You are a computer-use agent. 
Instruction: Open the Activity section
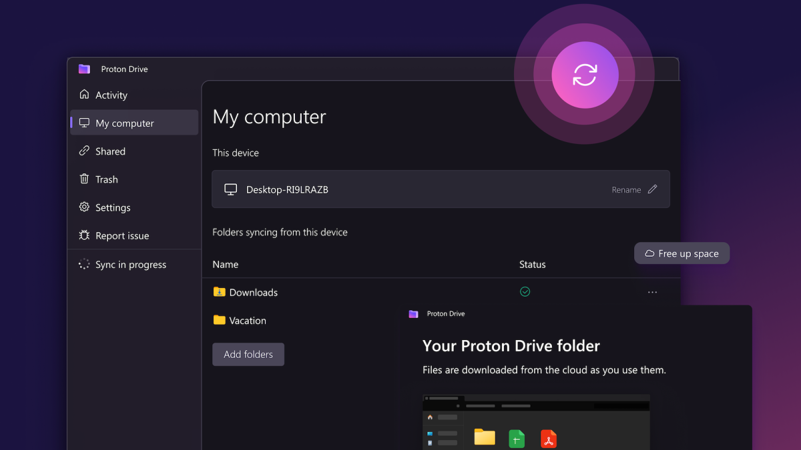click(x=111, y=95)
